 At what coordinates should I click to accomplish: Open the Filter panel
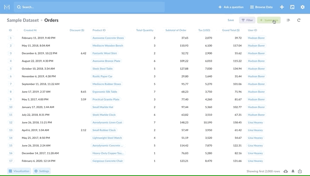247,20
